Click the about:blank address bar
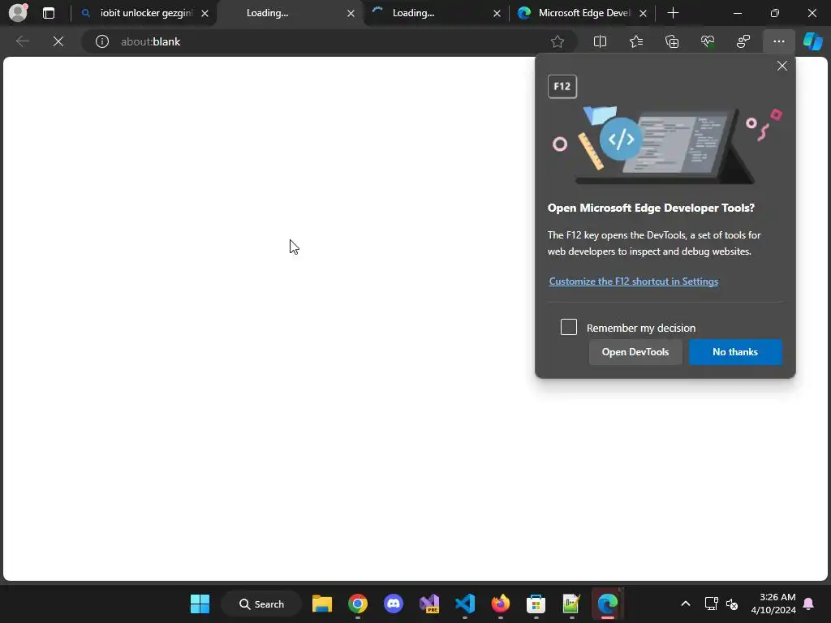The height and width of the screenshot is (623, 831). pyautogui.click(x=329, y=41)
